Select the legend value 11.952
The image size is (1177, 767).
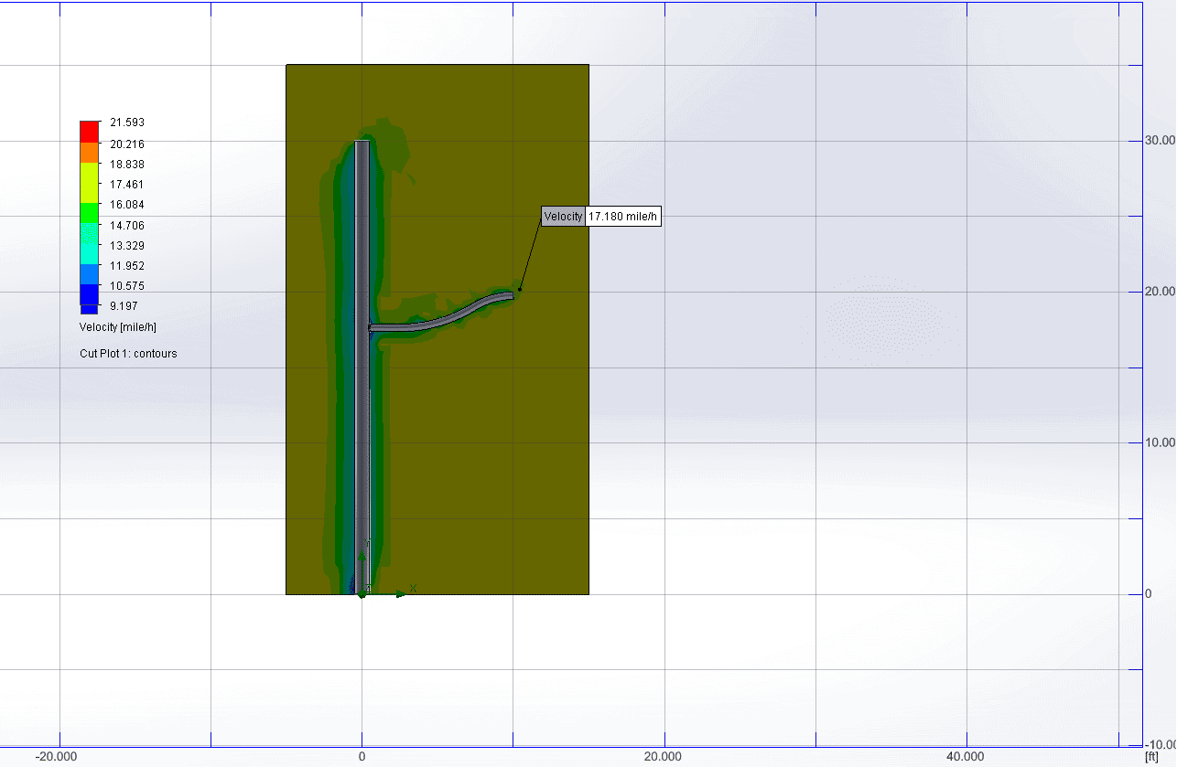tap(127, 266)
